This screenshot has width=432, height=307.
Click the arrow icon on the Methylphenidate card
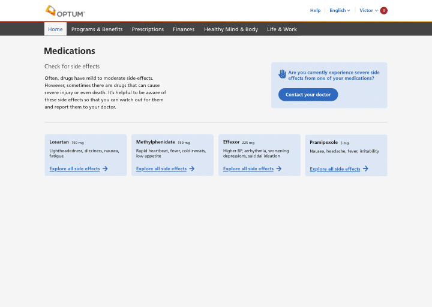click(192, 169)
